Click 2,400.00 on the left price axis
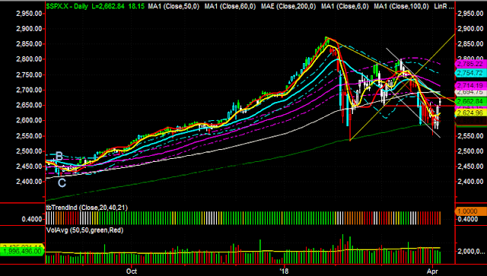The image size is (487, 276). coord(29,182)
